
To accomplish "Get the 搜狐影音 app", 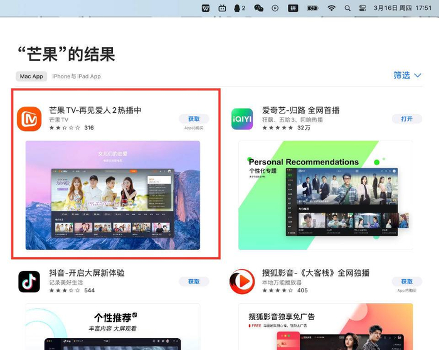I will (407, 282).
